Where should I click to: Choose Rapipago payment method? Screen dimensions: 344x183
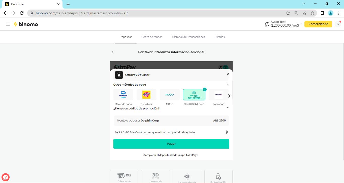tap(218, 95)
